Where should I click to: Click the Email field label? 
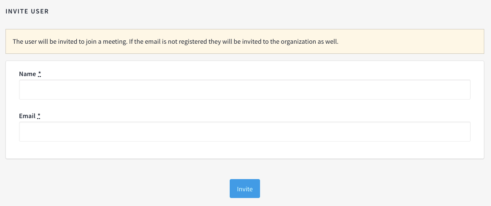click(27, 116)
